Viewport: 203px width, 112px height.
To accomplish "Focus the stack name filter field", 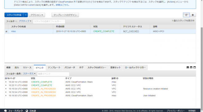I will click(49, 21).
